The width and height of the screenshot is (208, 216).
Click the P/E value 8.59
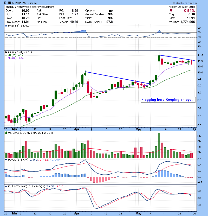tap(75, 11)
